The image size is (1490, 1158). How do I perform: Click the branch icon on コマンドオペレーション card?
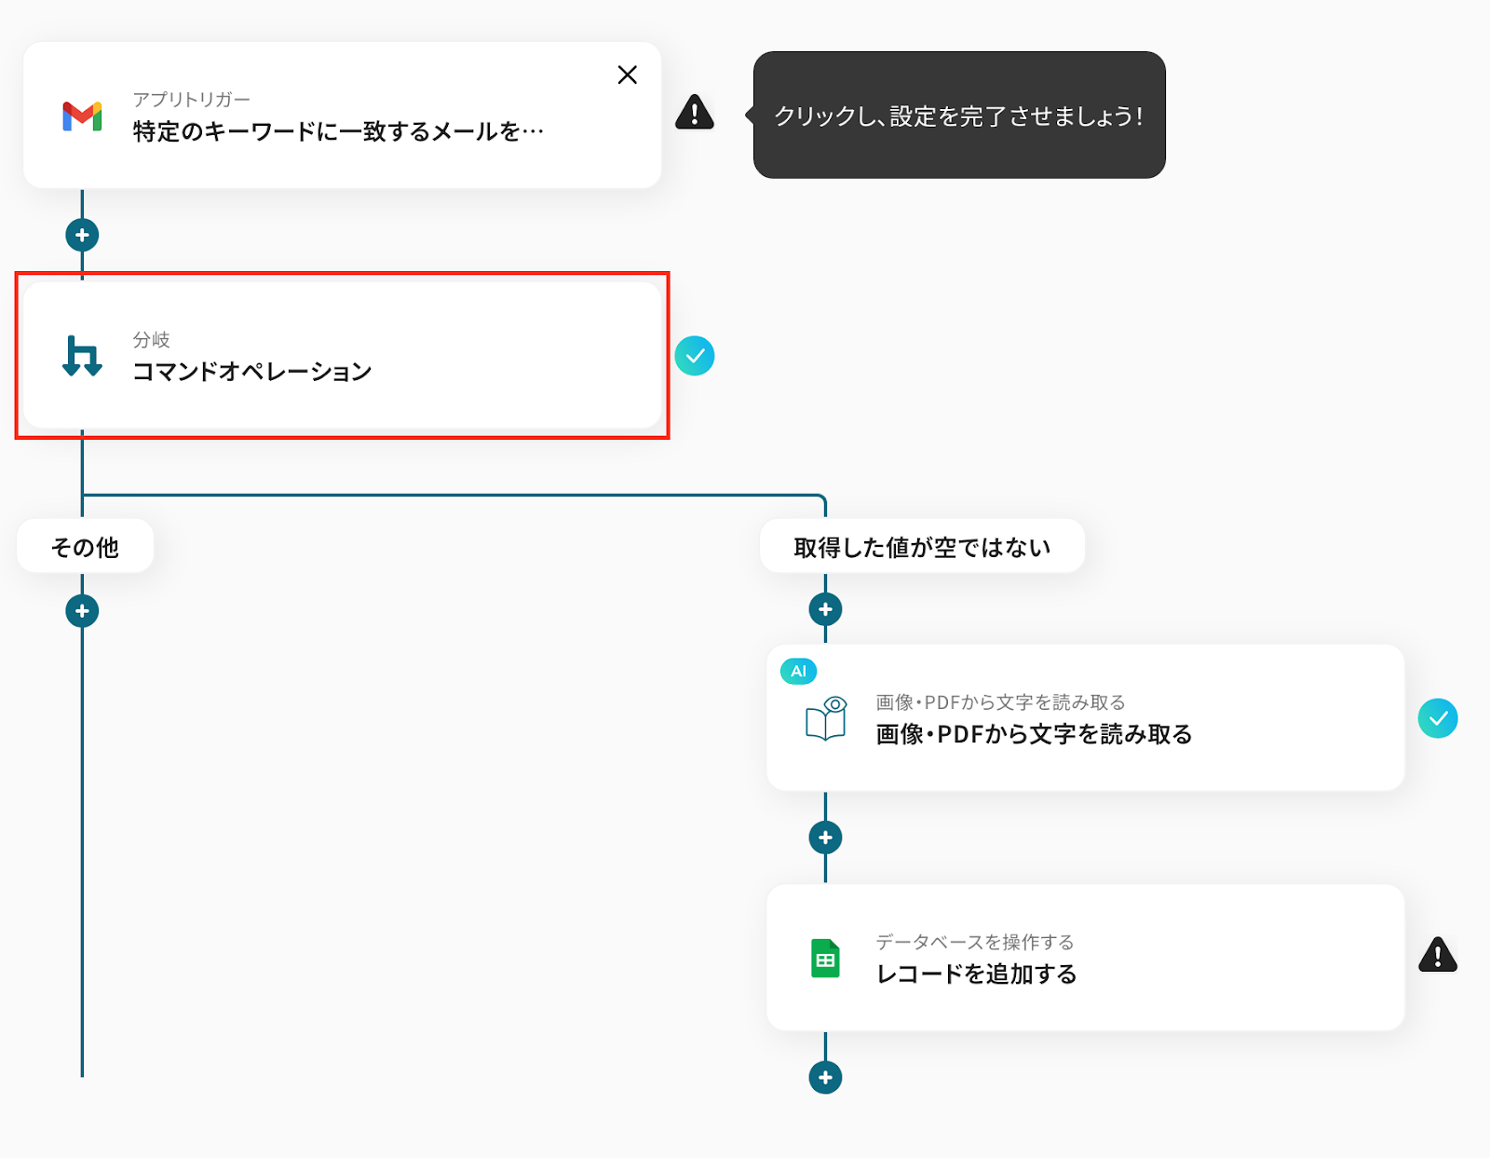click(82, 356)
